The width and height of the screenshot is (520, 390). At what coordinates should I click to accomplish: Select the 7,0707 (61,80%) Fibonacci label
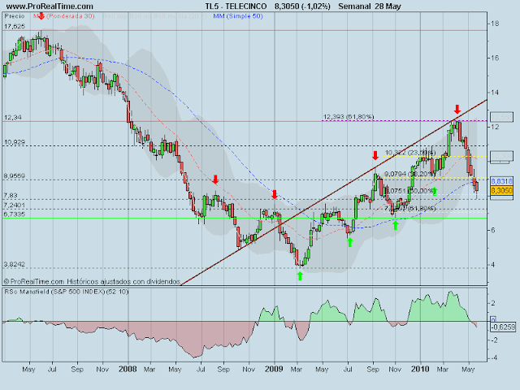(x=410, y=208)
